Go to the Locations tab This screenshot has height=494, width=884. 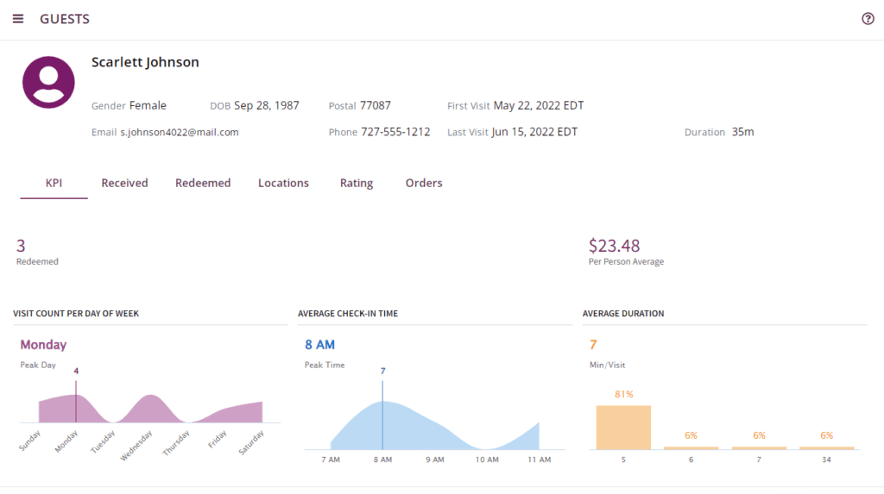point(283,183)
